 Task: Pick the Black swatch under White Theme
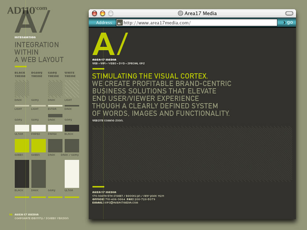[72, 128]
